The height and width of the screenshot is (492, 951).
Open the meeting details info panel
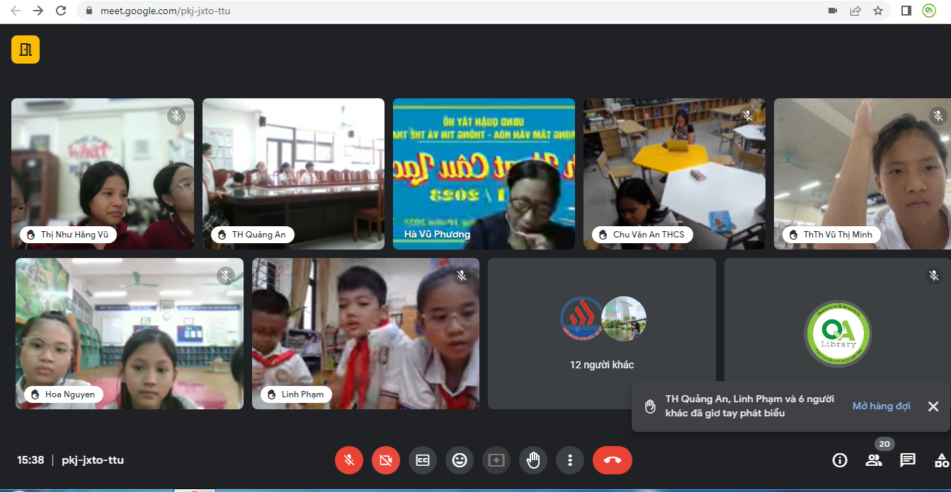tap(840, 460)
